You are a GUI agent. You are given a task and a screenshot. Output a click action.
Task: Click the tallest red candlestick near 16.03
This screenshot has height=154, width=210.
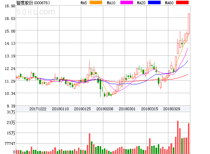tap(189, 24)
